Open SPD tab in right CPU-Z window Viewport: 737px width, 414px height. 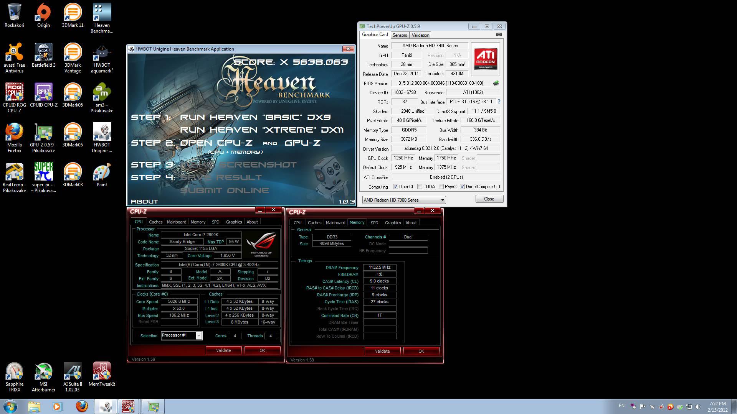(x=374, y=223)
